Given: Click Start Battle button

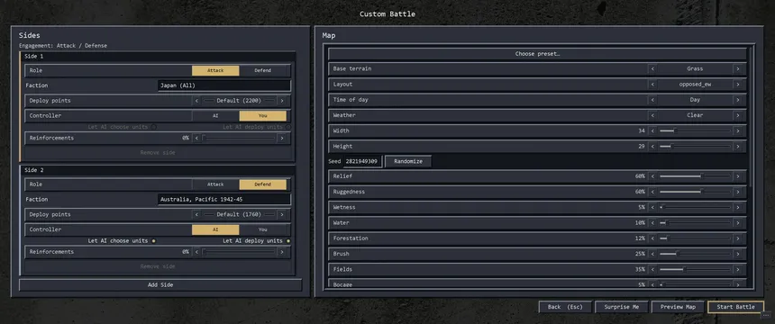Looking at the screenshot, I should 735,307.
